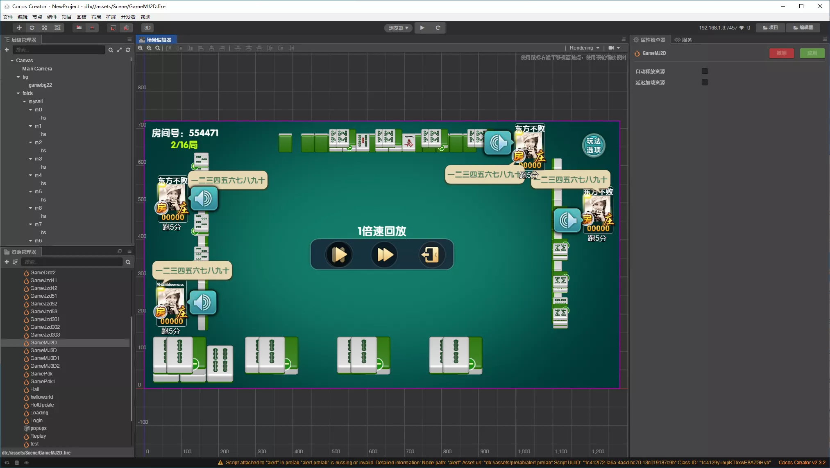Viewport: 830px width, 468px height.
Task: Switch to the 服务 tab
Action: (x=683, y=40)
